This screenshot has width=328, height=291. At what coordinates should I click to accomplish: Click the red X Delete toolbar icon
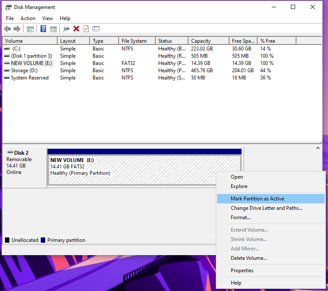click(76, 29)
